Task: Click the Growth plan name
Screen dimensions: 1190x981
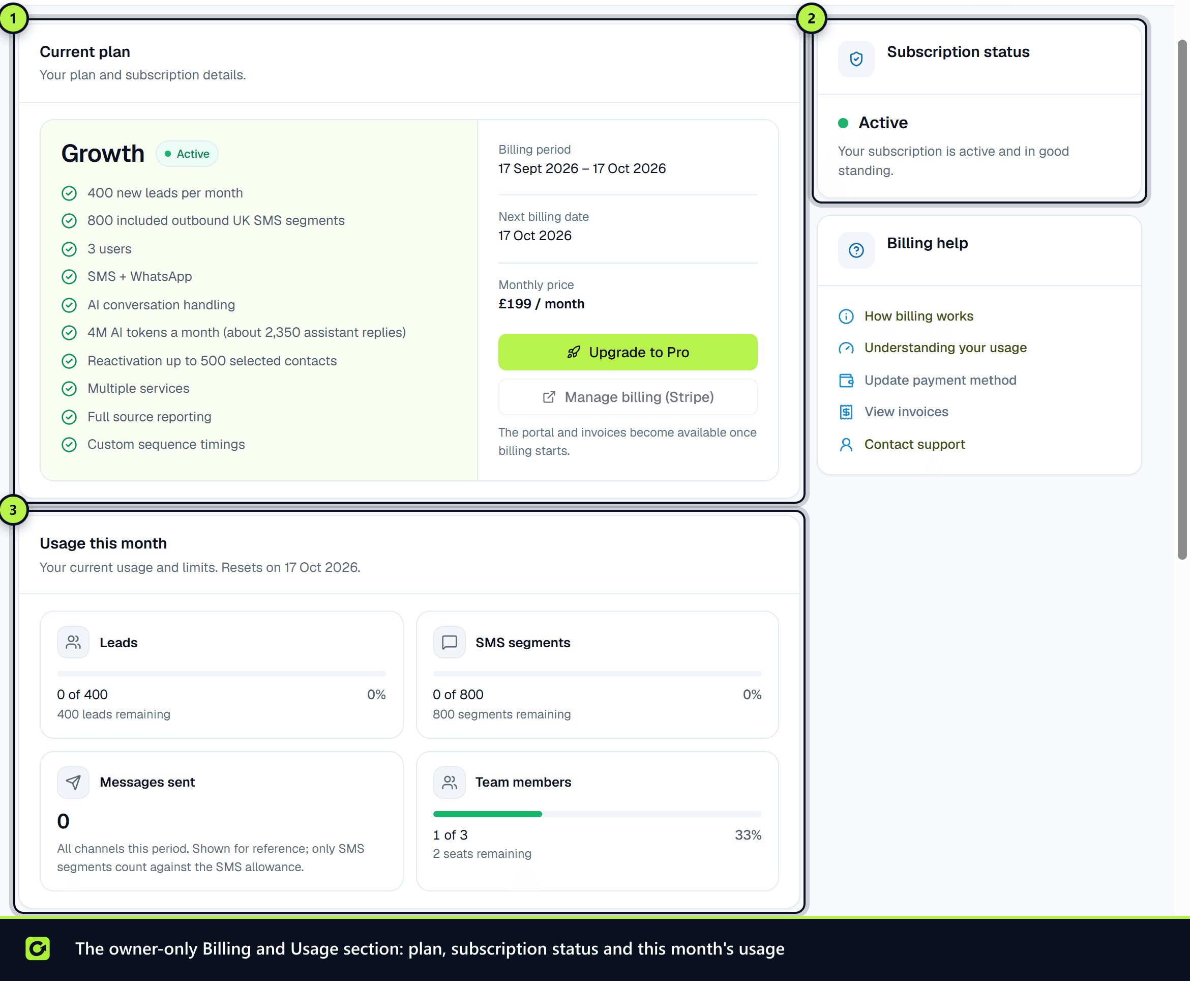Action: [x=103, y=154]
